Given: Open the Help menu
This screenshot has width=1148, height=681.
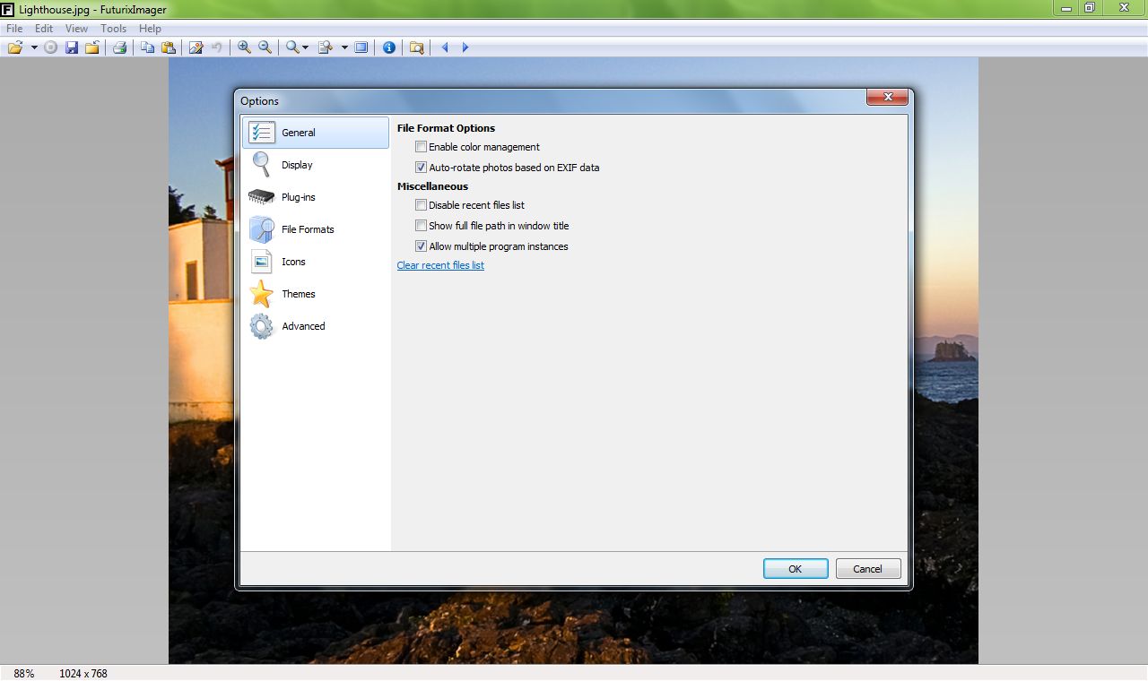Looking at the screenshot, I should pos(150,29).
